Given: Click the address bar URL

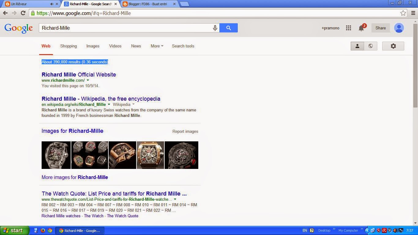Looking at the screenshot, I should coord(84,13).
